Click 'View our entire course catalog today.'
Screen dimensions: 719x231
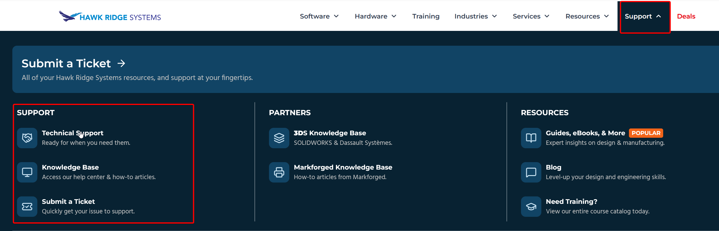coord(597,211)
